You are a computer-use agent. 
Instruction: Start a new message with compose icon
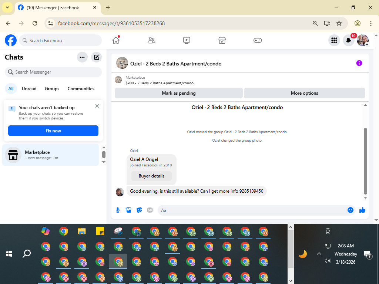pos(97,57)
